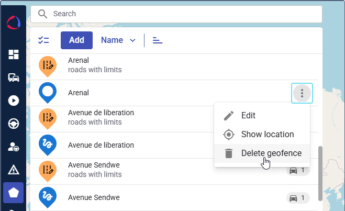Open the vehicles truck icon in sidebar
The height and width of the screenshot is (211, 345).
(14, 77)
